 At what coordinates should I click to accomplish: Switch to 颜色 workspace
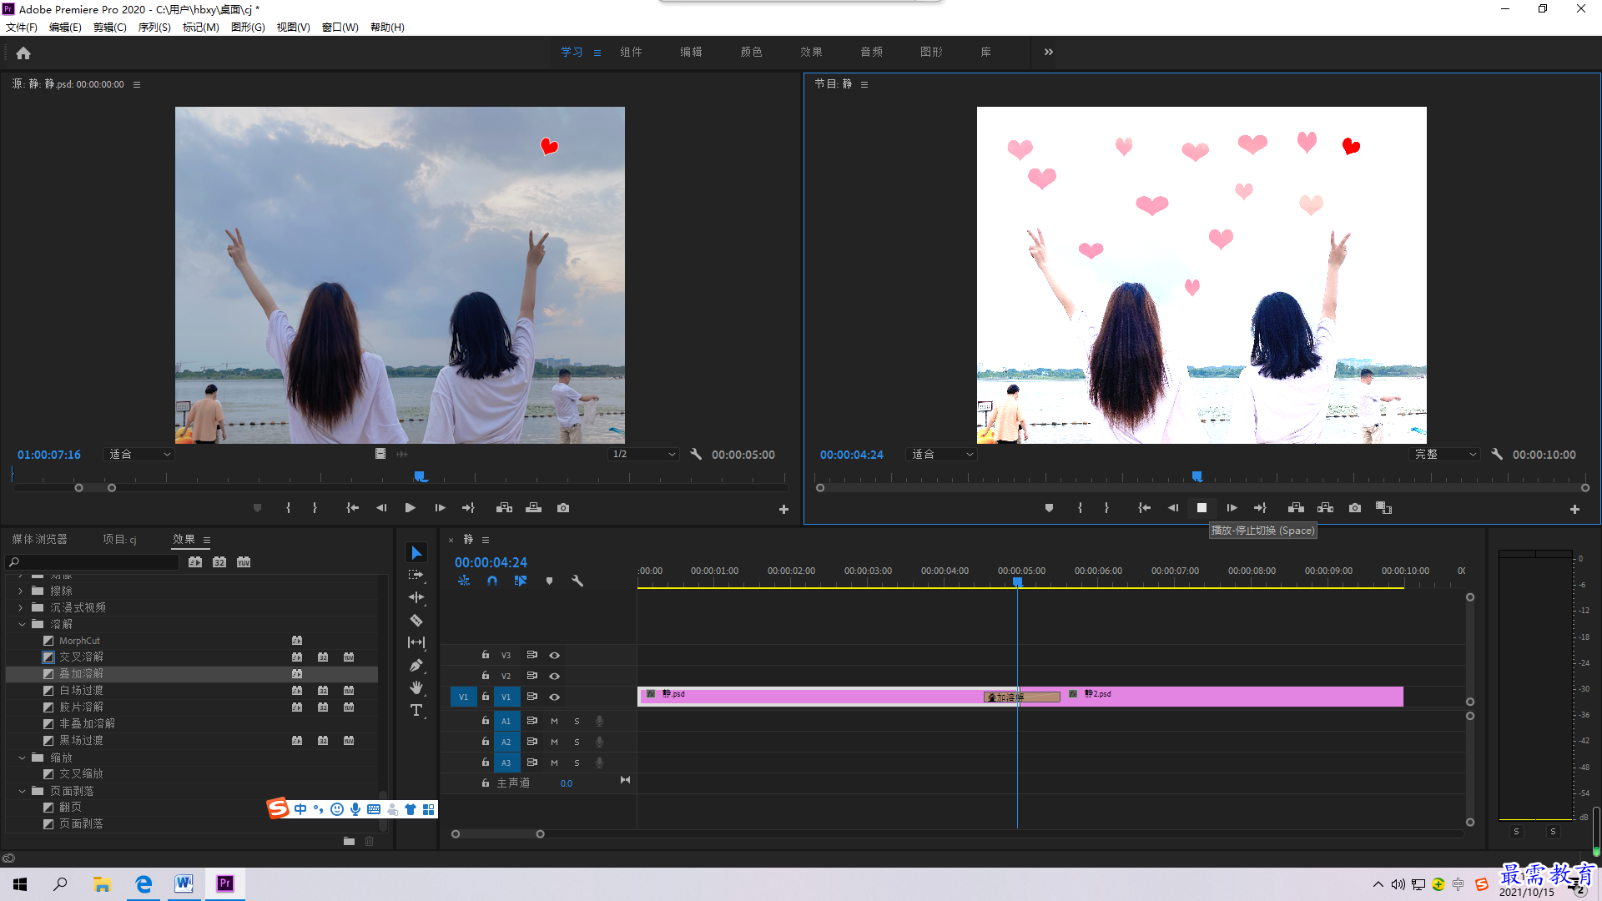751,52
